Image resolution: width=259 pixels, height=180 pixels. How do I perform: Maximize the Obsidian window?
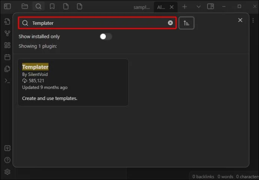coord(239,6)
